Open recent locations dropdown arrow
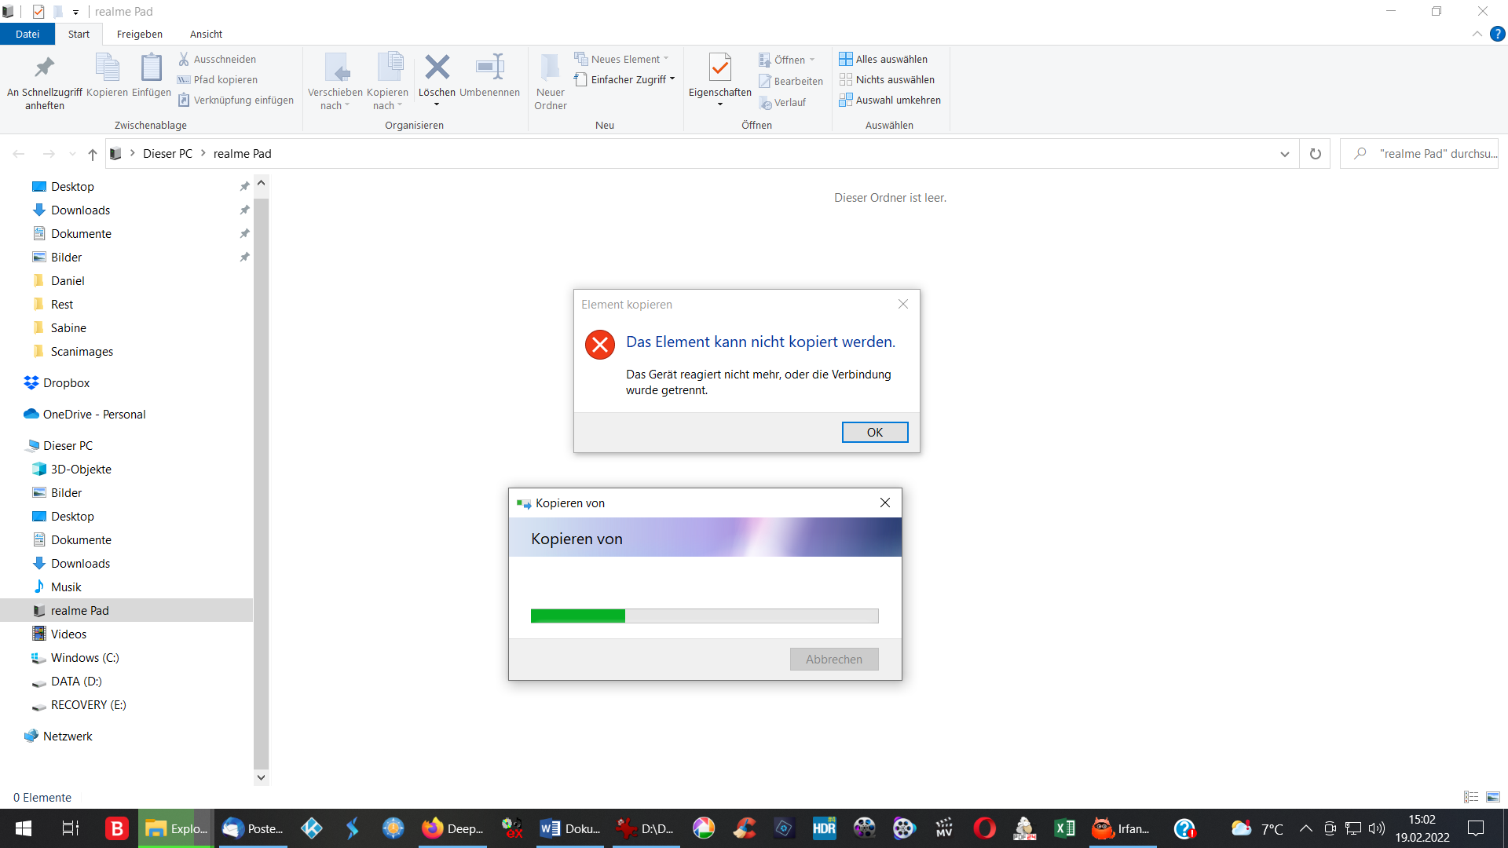Viewport: 1508px width, 848px height. tap(72, 154)
